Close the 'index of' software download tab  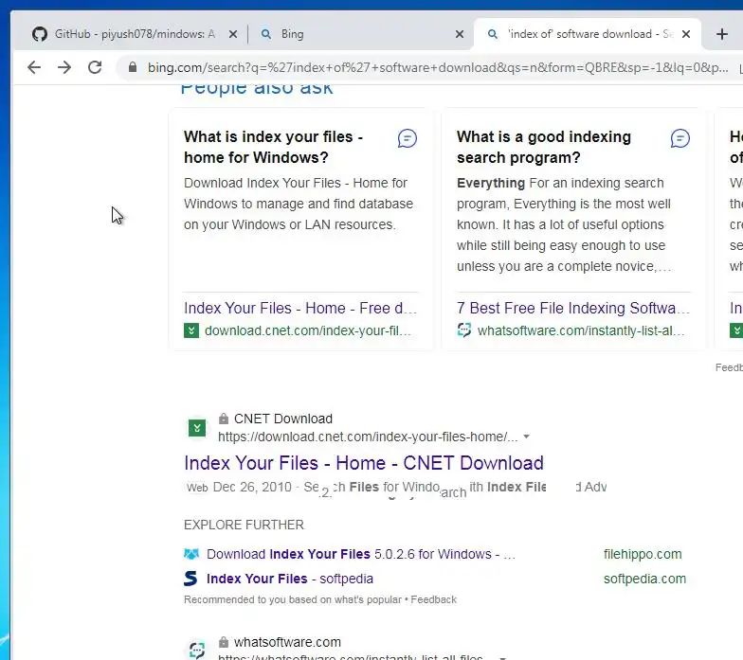point(686,34)
